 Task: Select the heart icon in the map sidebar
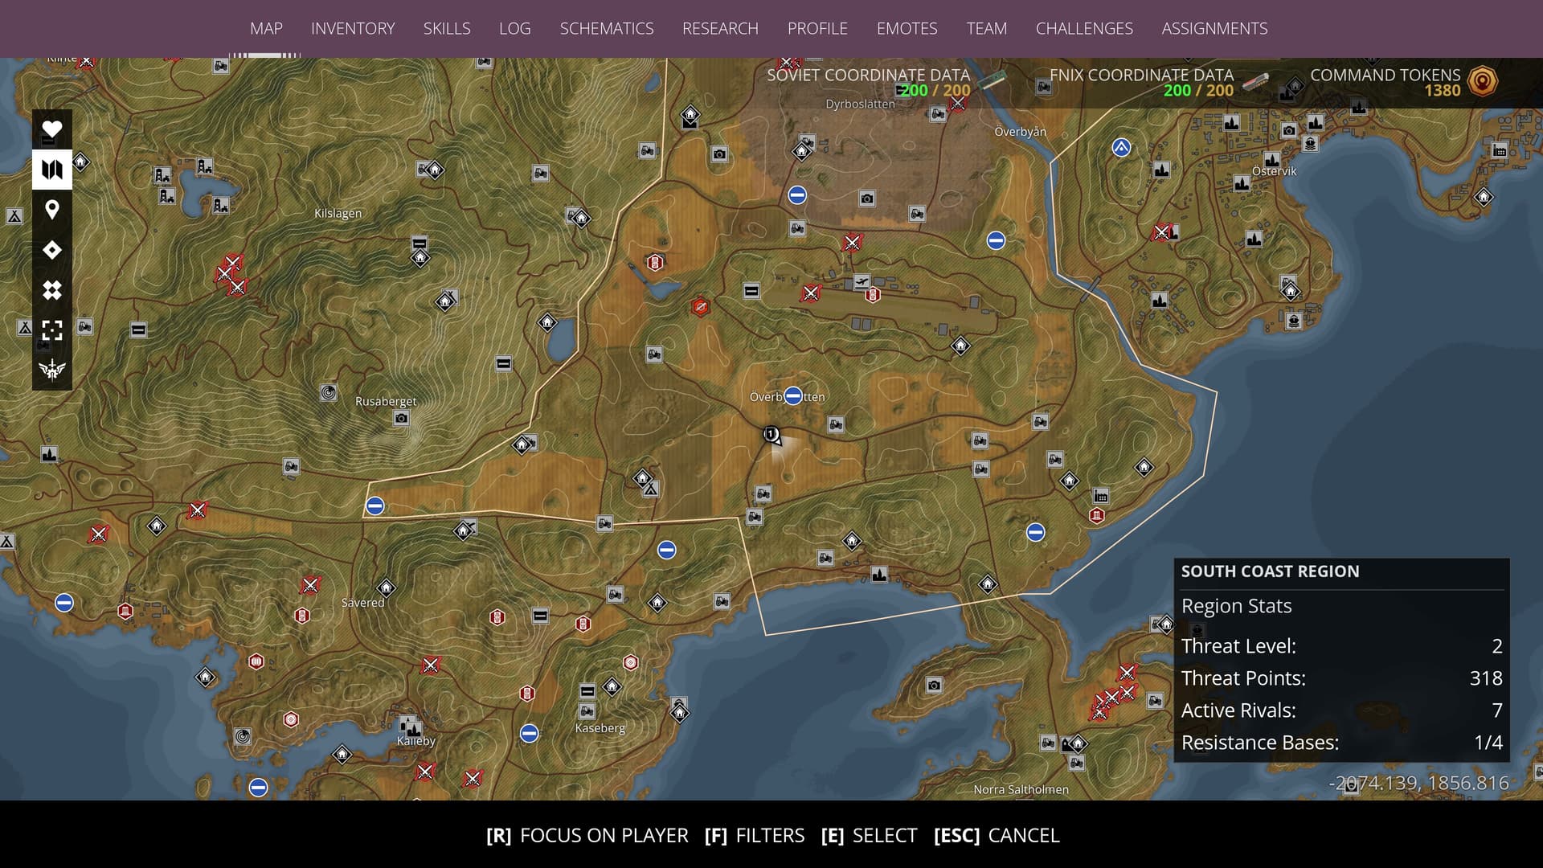(52, 129)
